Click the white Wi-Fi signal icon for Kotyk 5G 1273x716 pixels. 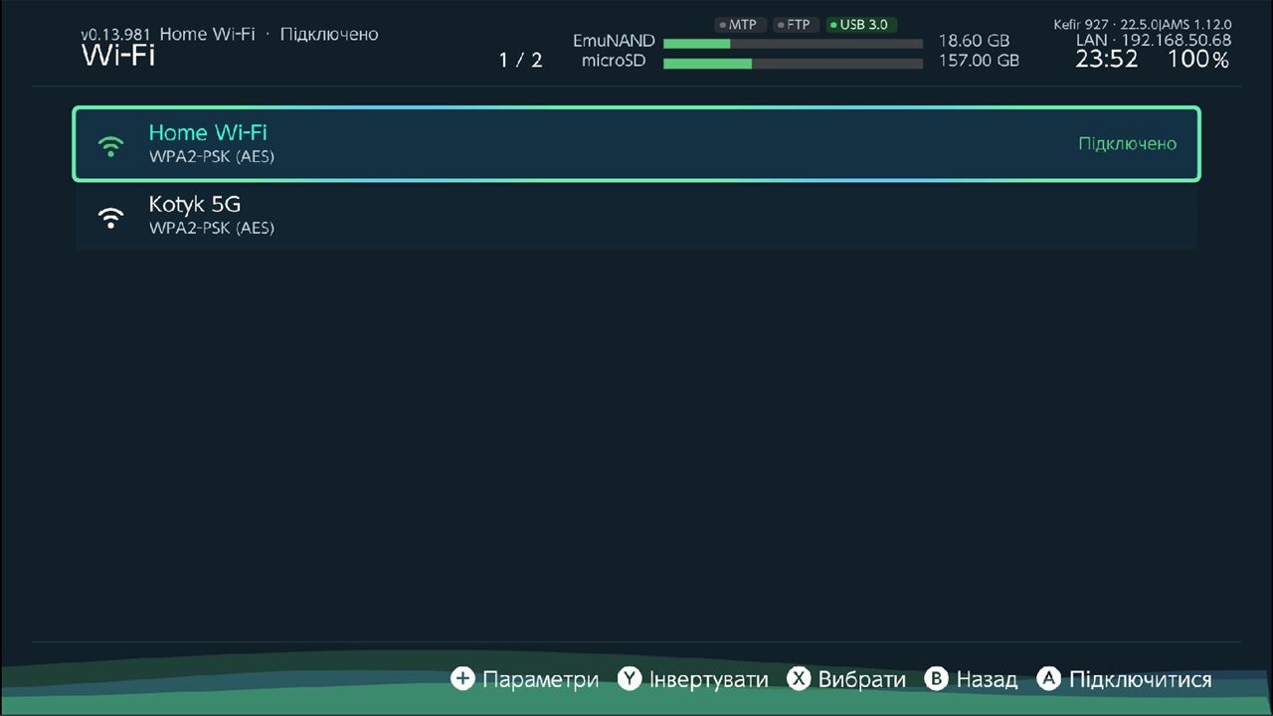[x=111, y=217]
